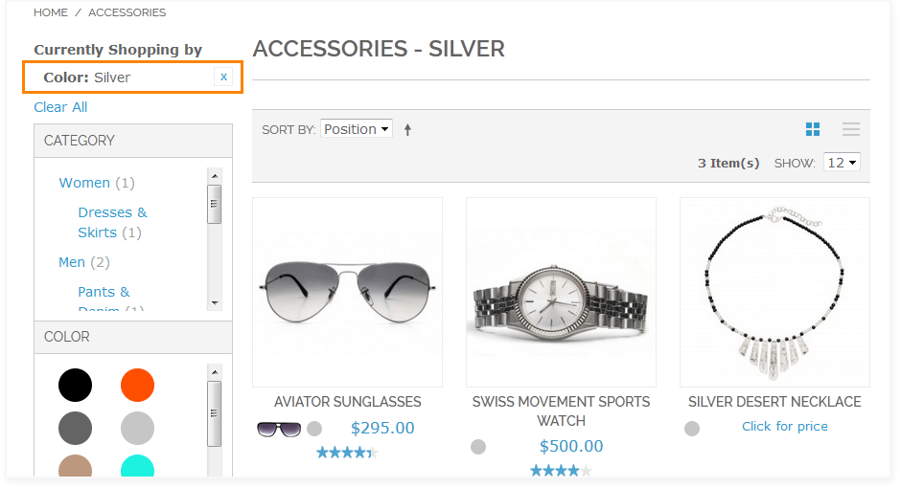Choose the orange color filter swatch
This screenshot has height=488, width=901.
coord(137,386)
